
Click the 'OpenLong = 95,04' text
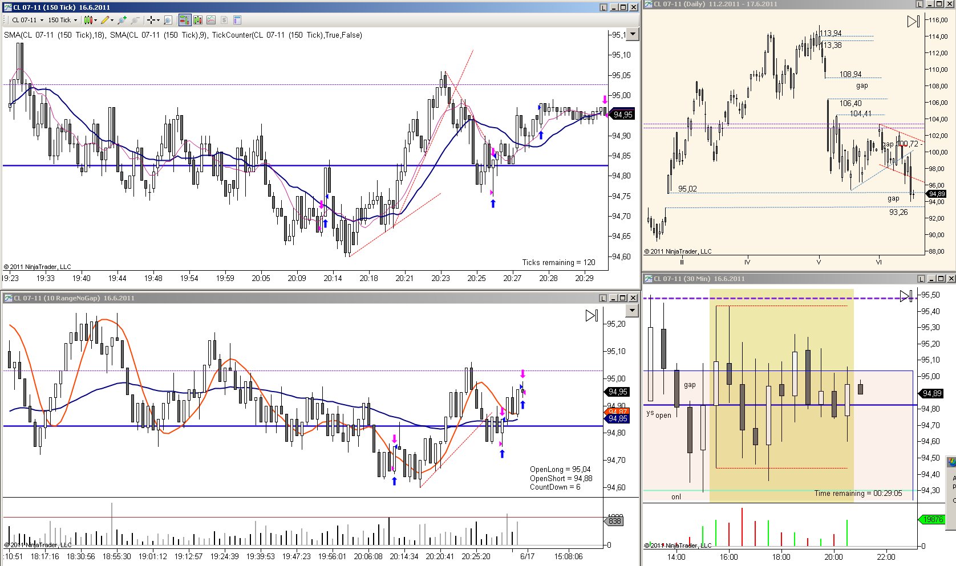[560, 470]
